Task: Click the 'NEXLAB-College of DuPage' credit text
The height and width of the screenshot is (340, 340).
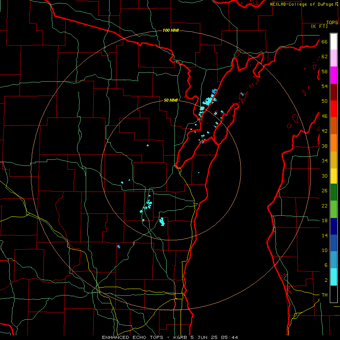Action: [302, 4]
